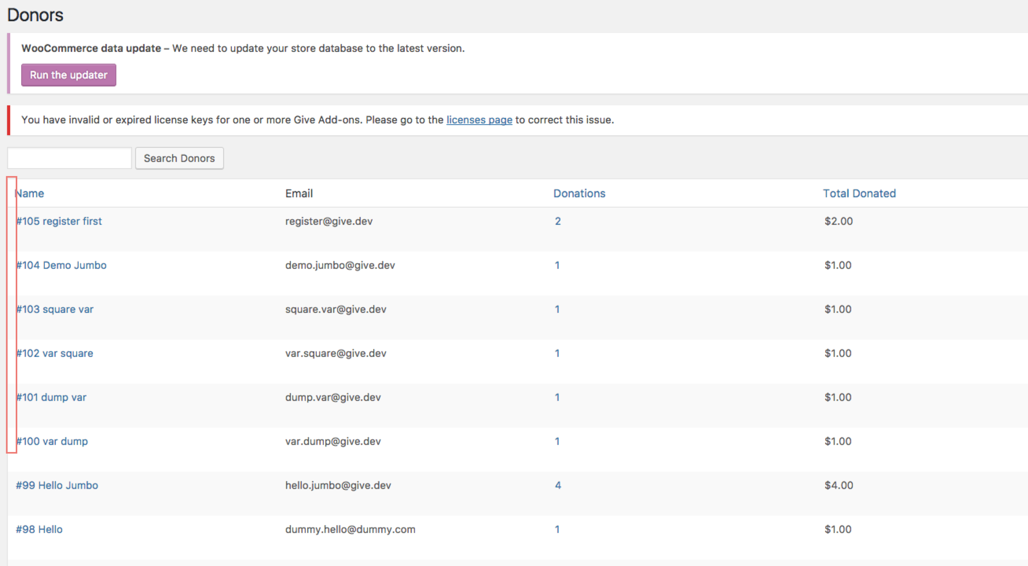This screenshot has width=1028, height=566.
Task: Click the donation count for #98 Hello
Action: [557, 529]
